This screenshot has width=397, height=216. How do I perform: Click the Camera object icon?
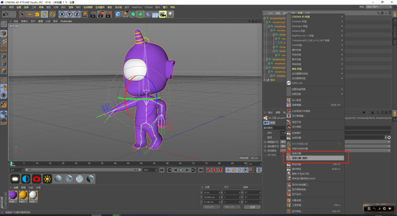pos(163,14)
